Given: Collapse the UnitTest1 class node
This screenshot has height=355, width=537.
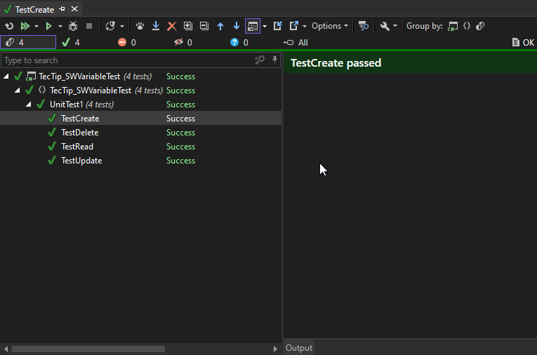Looking at the screenshot, I should 28,105.
